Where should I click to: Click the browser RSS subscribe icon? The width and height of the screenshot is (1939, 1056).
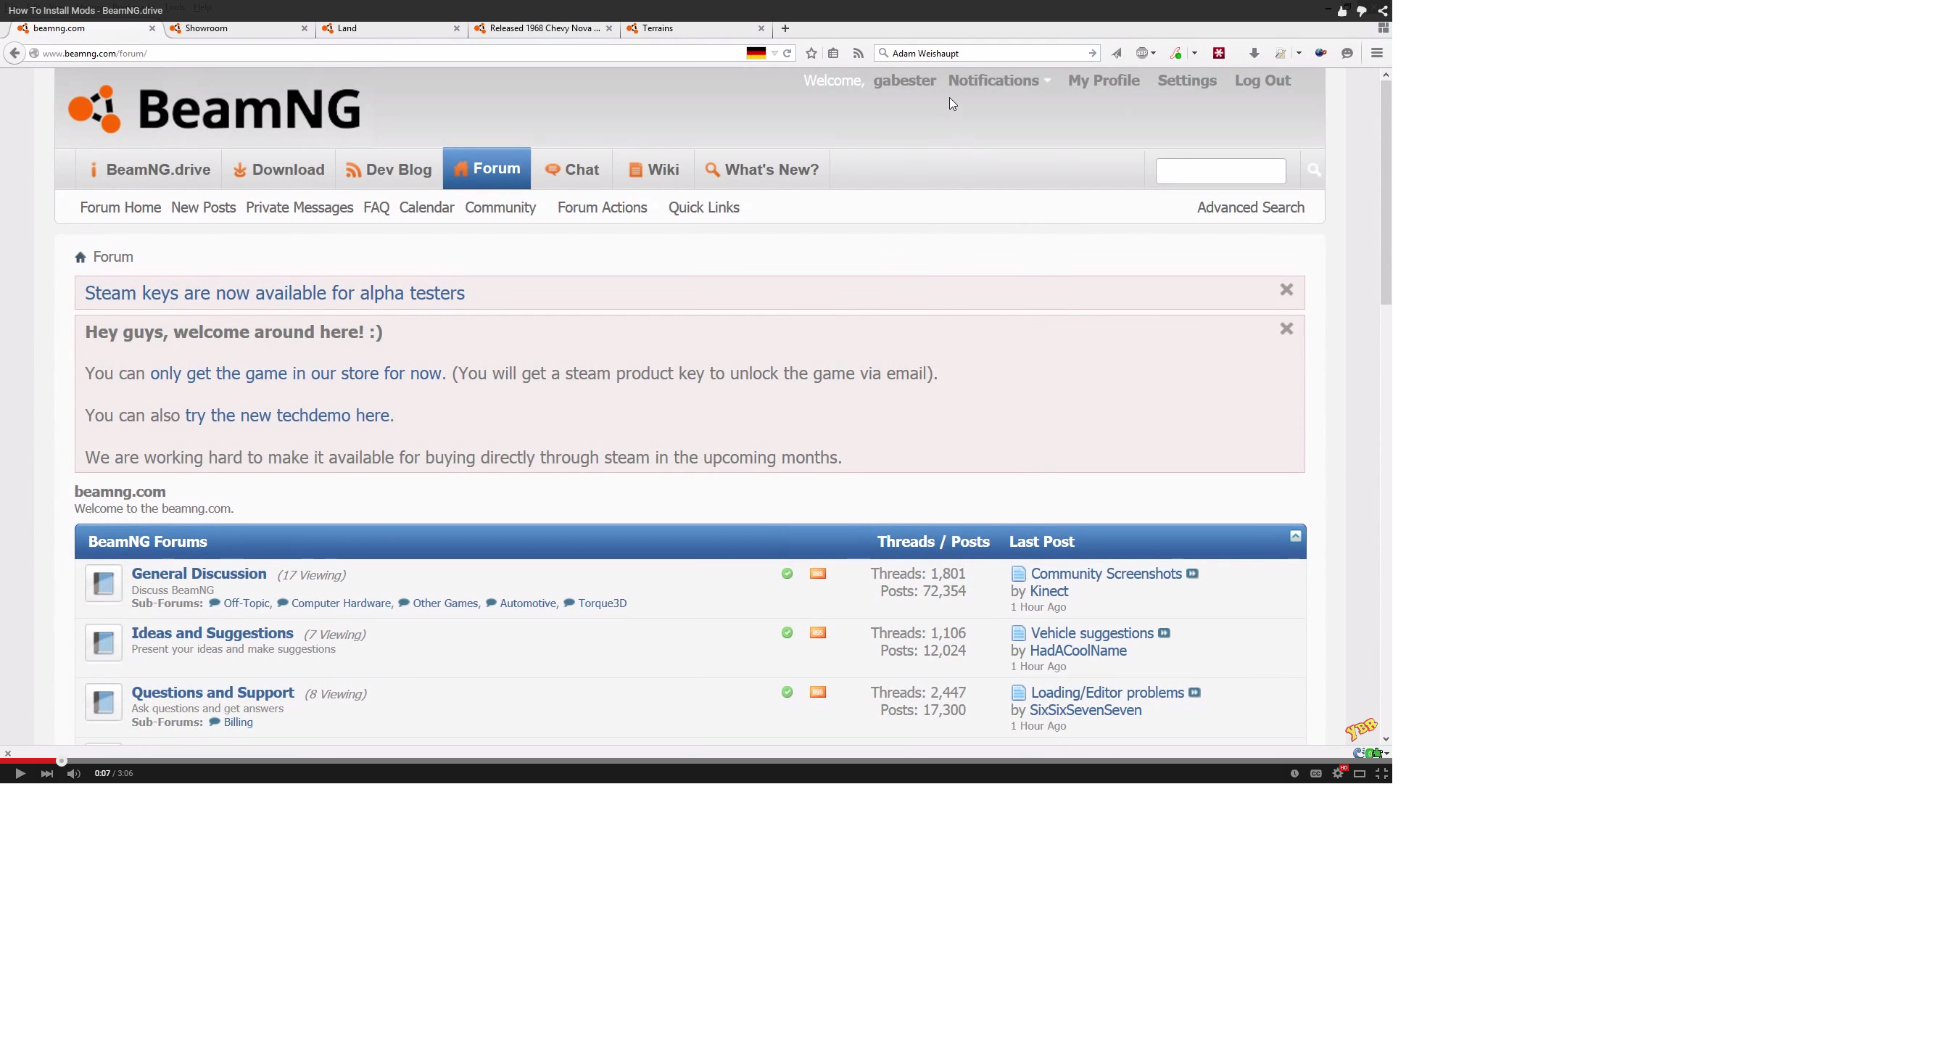(x=857, y=54)
